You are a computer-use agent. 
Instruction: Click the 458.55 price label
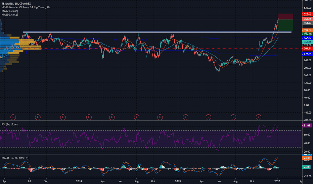307,19
